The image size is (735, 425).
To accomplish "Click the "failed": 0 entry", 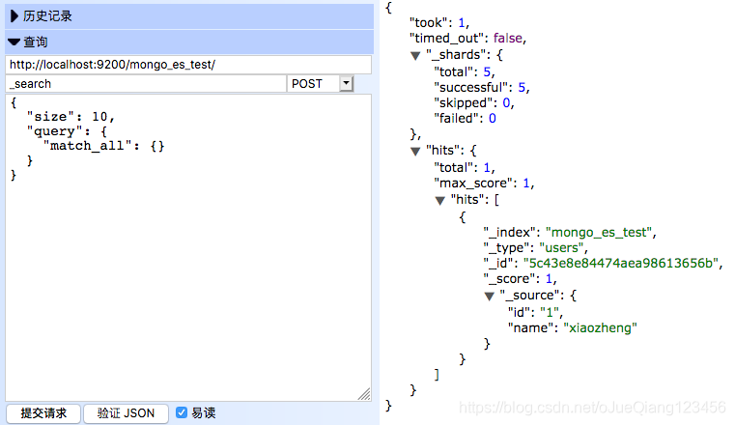I will 465,118.
